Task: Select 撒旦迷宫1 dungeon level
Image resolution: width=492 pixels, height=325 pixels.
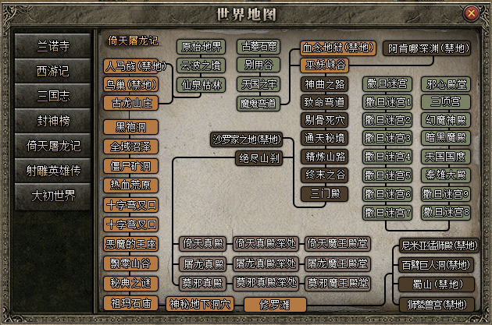Action: click(x=387, y=102)
